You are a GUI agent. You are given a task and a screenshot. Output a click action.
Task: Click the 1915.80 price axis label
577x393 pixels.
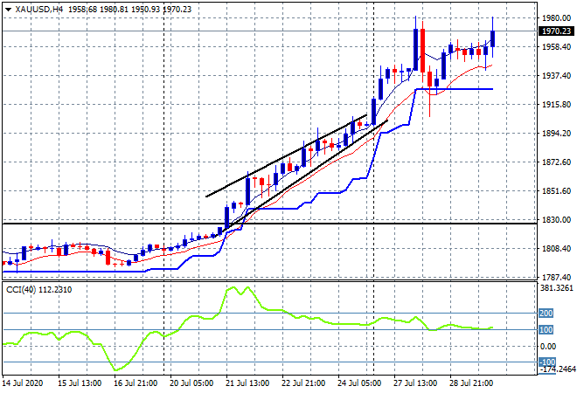tap(556, 105)
